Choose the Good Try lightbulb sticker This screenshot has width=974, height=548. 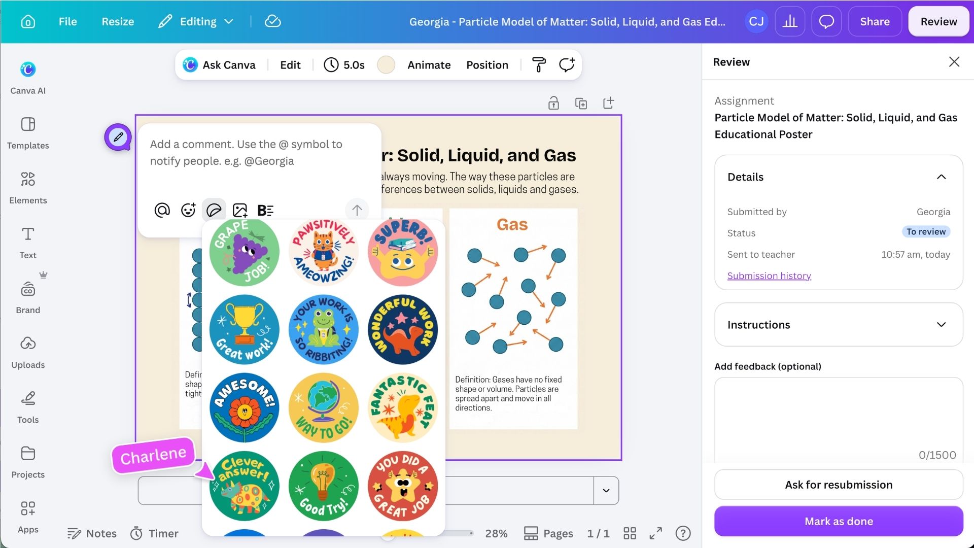(324, 486)
